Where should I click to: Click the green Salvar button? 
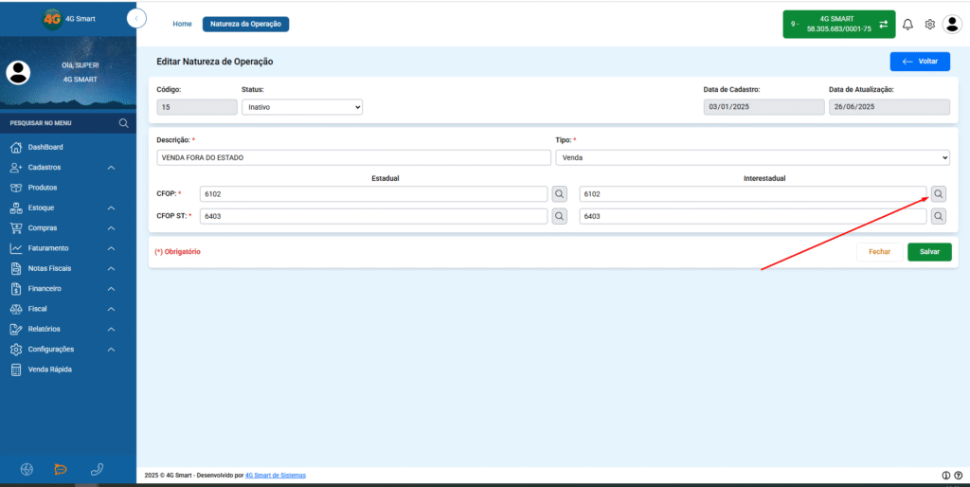pyautogui.click(x=929, y=252)
